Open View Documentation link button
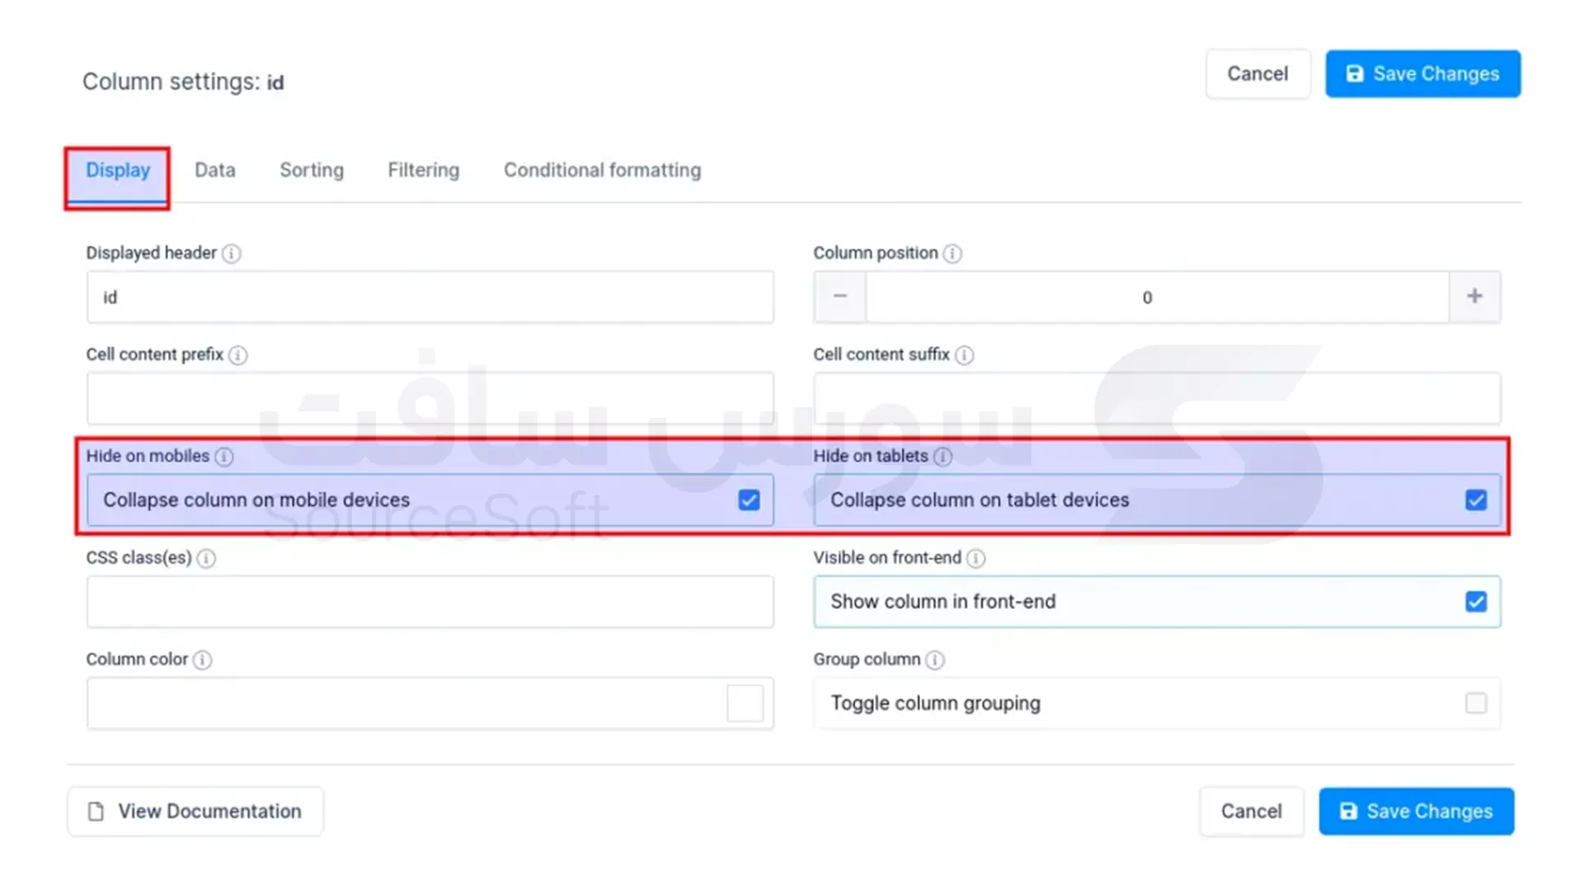Screen dimensions: 1583x890 point(195,812)
